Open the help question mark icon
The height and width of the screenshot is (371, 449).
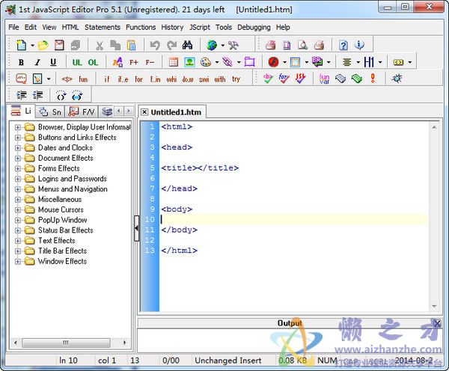pos(343,45)
